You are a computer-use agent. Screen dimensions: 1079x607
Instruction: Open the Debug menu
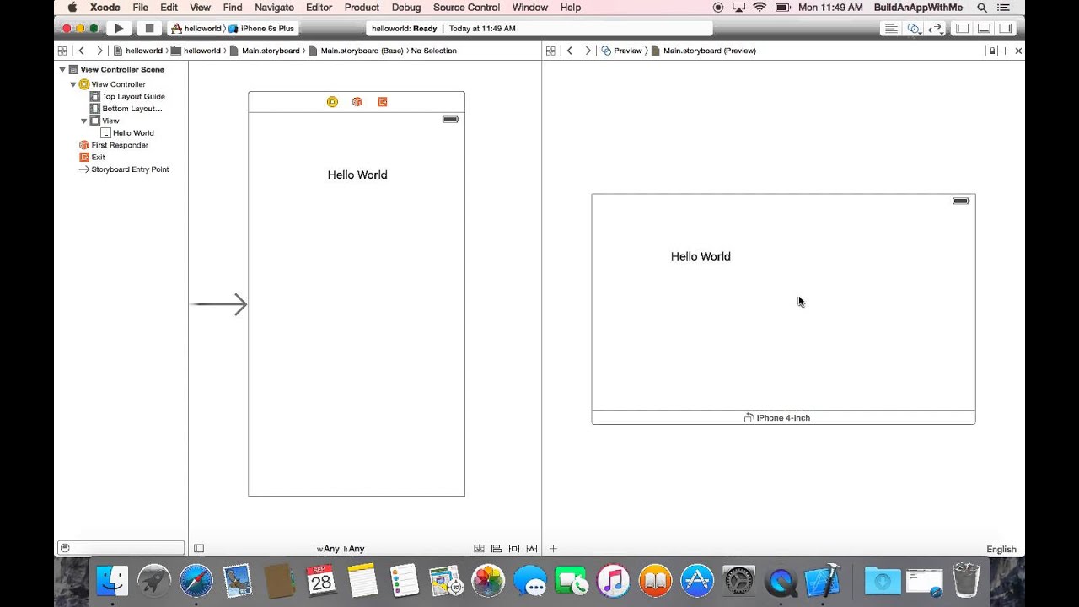click(x=406, y=8)
